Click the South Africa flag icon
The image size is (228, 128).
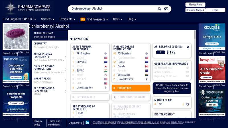tap(147, 75)
